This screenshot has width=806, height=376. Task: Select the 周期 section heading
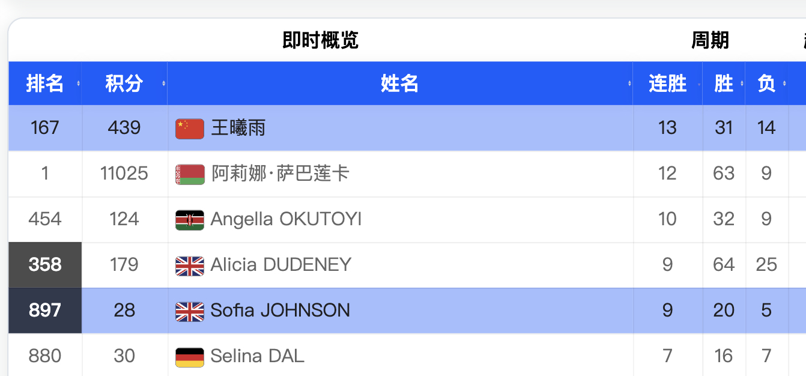click(x=710, y=40)
